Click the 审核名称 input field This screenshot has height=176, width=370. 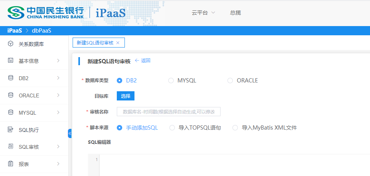(169, 112)
